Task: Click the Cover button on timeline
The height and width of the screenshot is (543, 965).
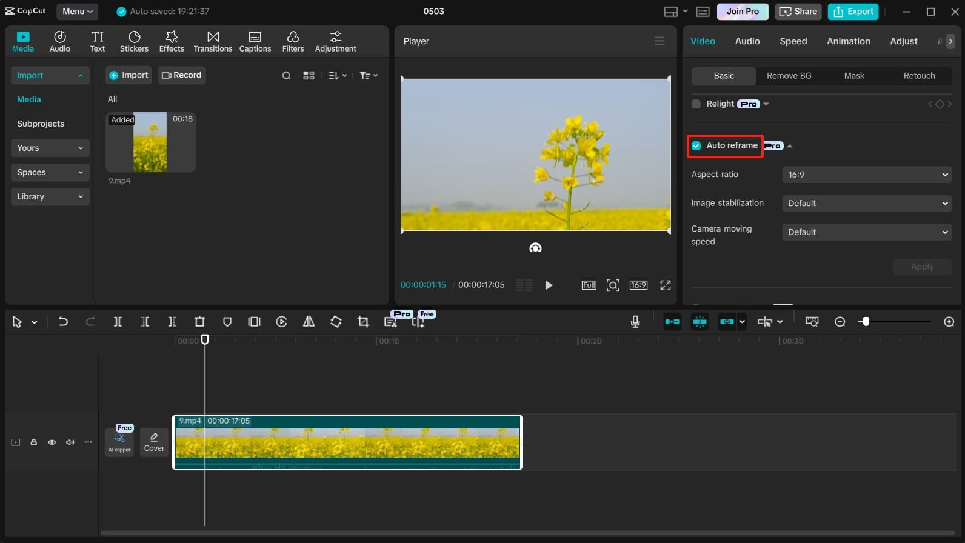Action: pos(154,442)
